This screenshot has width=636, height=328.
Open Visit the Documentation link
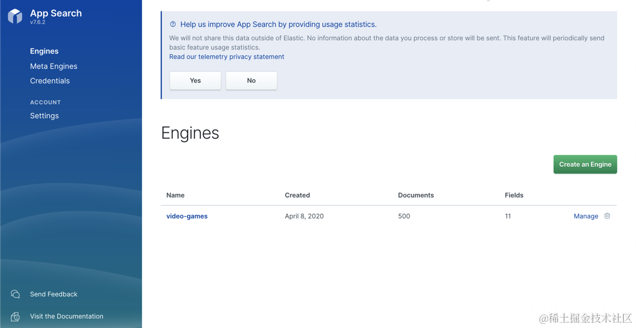pos(67,316)
